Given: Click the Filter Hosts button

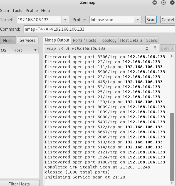Looking at the screenshot, I should tap(20, 183).
